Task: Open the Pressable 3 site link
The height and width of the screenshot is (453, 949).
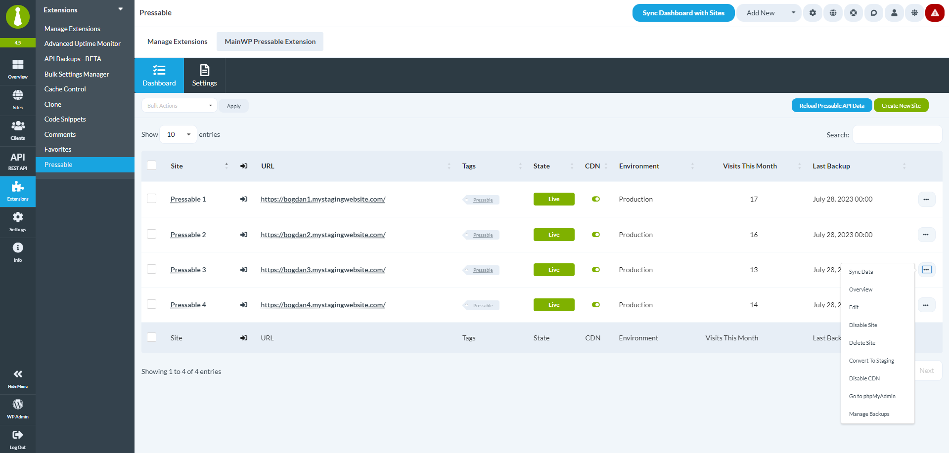Action: click(x=188, y=270)
